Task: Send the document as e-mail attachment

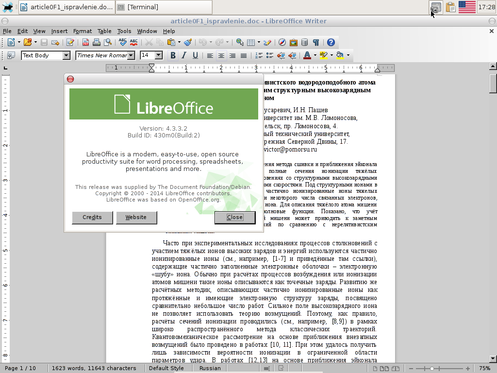Action: [55, 42]
